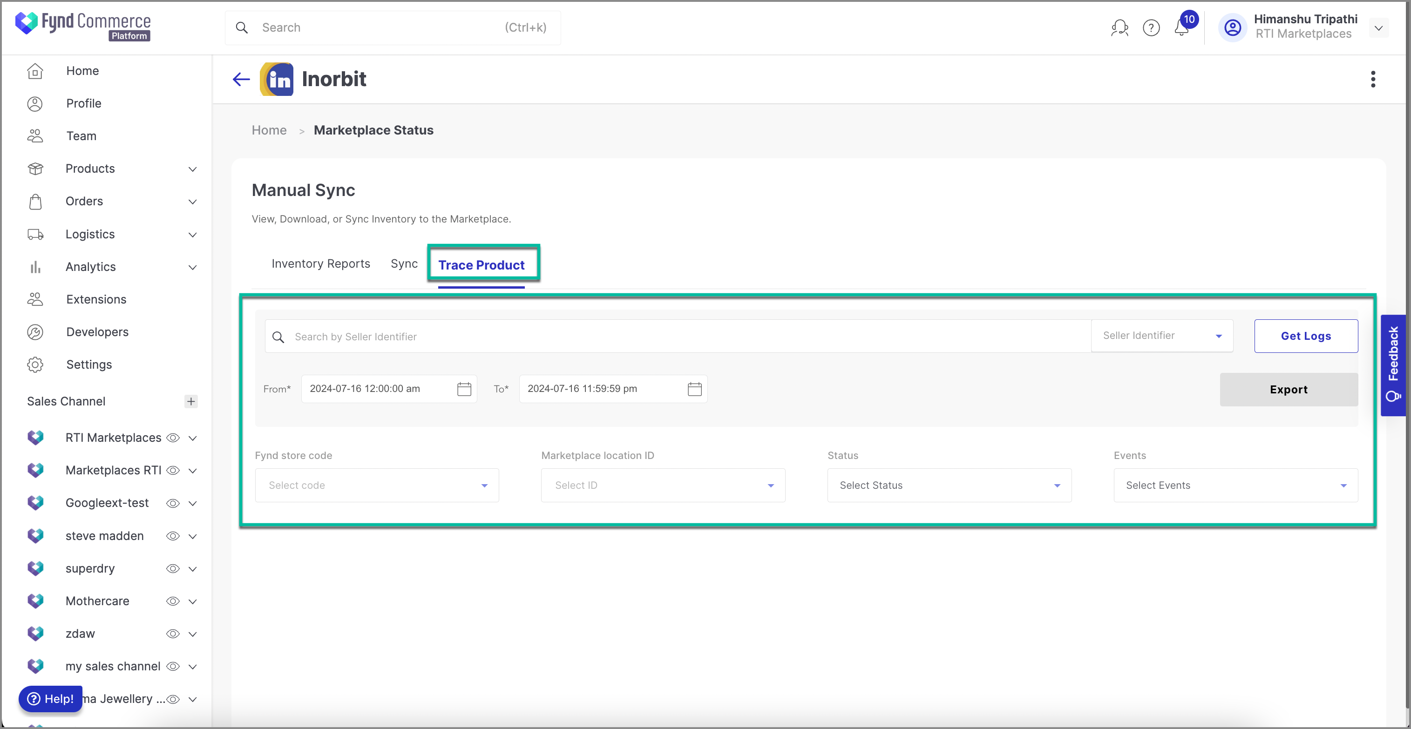Image resolution: width=1411 pixels, height=729 pixels.
Task: Focus the top Search (Ctrl+k) field
Action: coord(392,28)
